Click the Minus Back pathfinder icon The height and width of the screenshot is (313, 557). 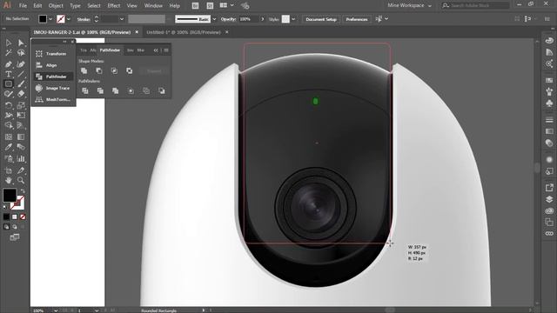(x=162, y=90)
